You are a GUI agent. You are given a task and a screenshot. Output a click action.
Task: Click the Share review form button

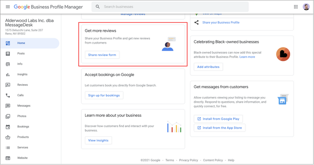tap(102, 55)
